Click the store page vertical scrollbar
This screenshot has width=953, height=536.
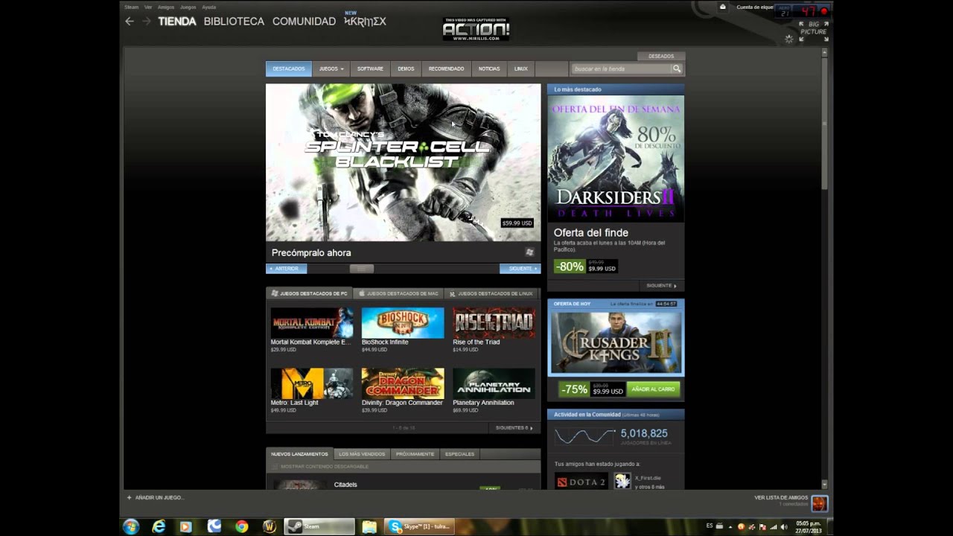[x=824, y=123]
